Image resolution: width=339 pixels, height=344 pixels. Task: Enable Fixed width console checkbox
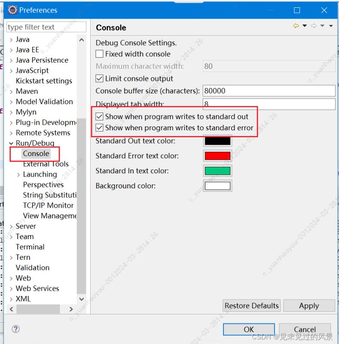[x=99, y=54]
